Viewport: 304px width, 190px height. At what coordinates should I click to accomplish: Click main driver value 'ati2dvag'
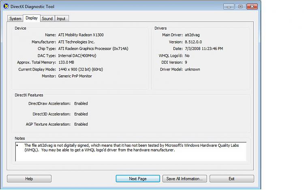[x=192, y=35]
